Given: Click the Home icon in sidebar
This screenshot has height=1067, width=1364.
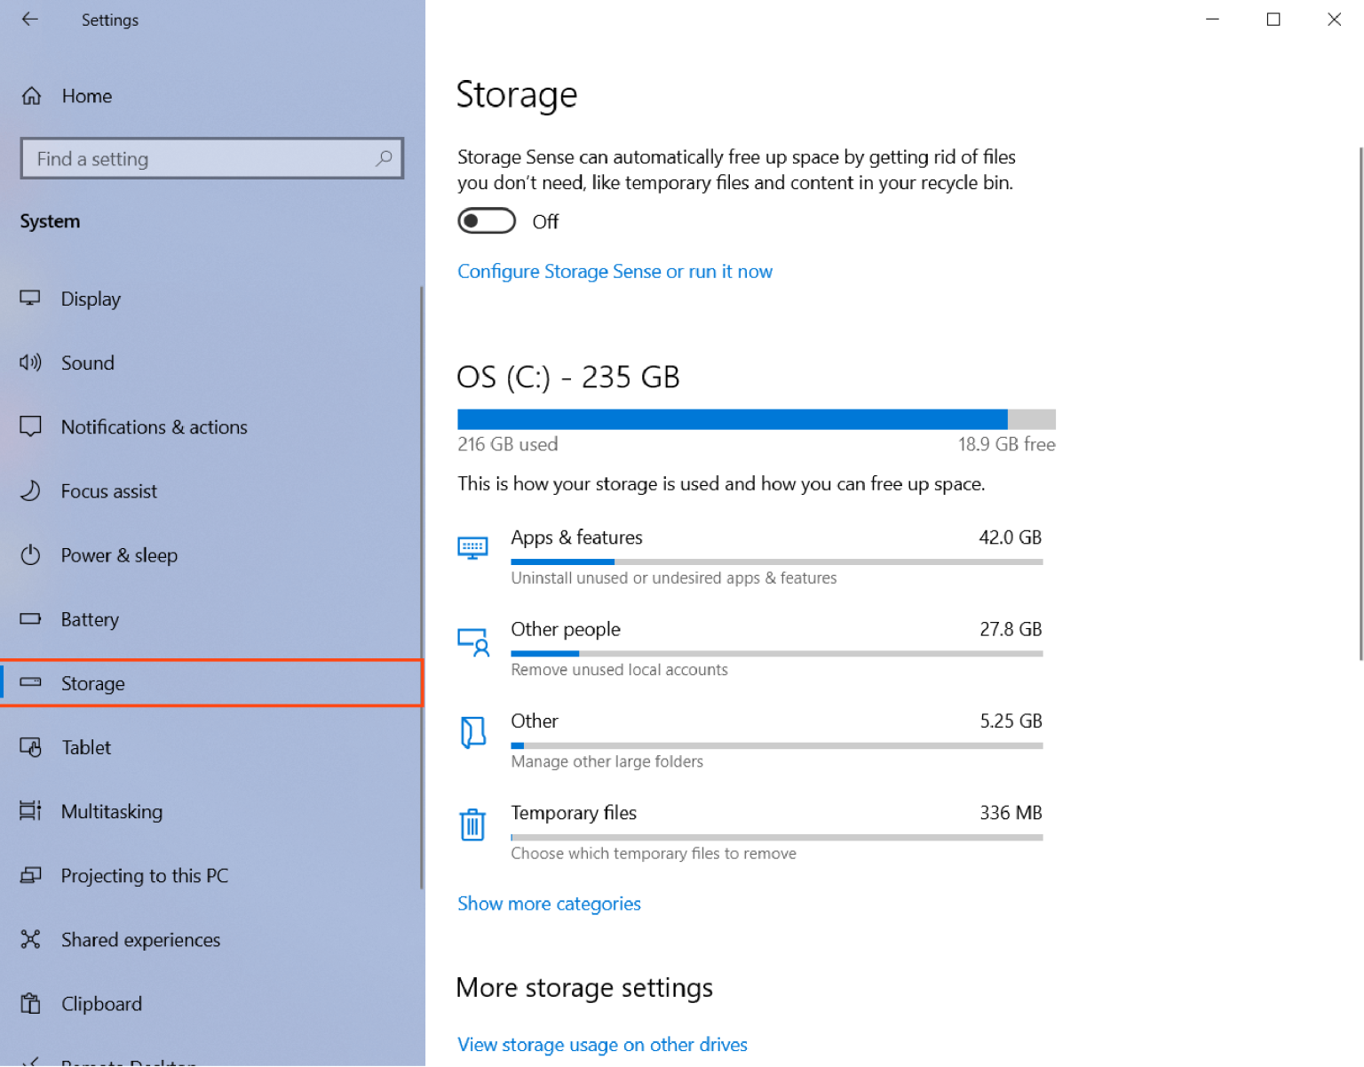Looking at the screenshot, I should coord(32,96).
